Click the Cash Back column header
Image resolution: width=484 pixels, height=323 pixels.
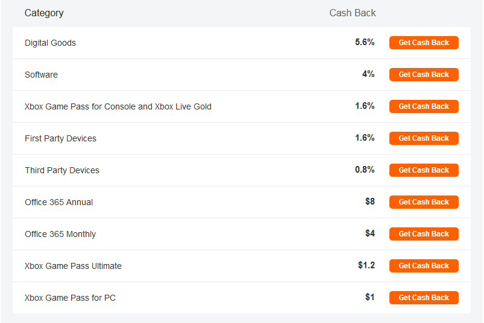point(353,13)
